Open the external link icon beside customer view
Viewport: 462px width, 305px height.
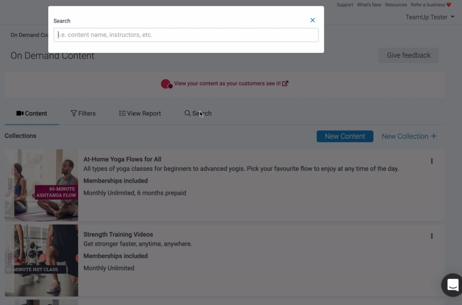pos(286,83)
